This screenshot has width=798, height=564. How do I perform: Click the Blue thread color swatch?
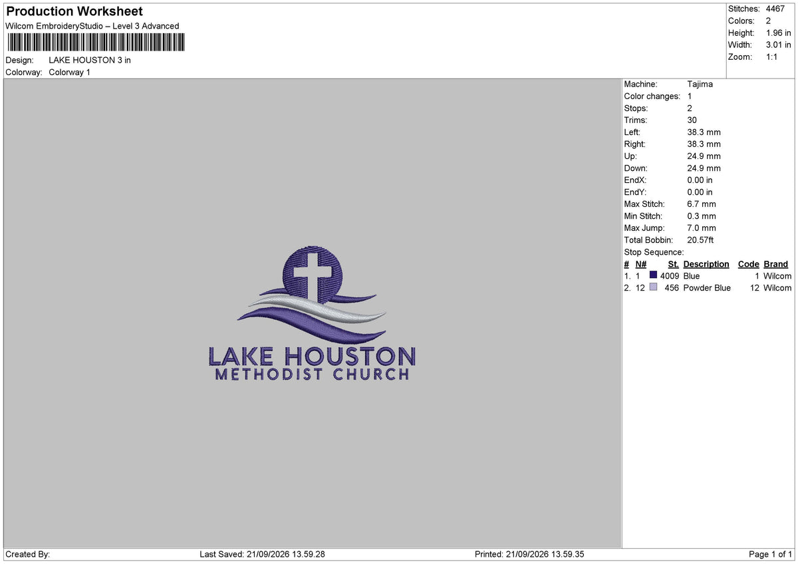654,275
